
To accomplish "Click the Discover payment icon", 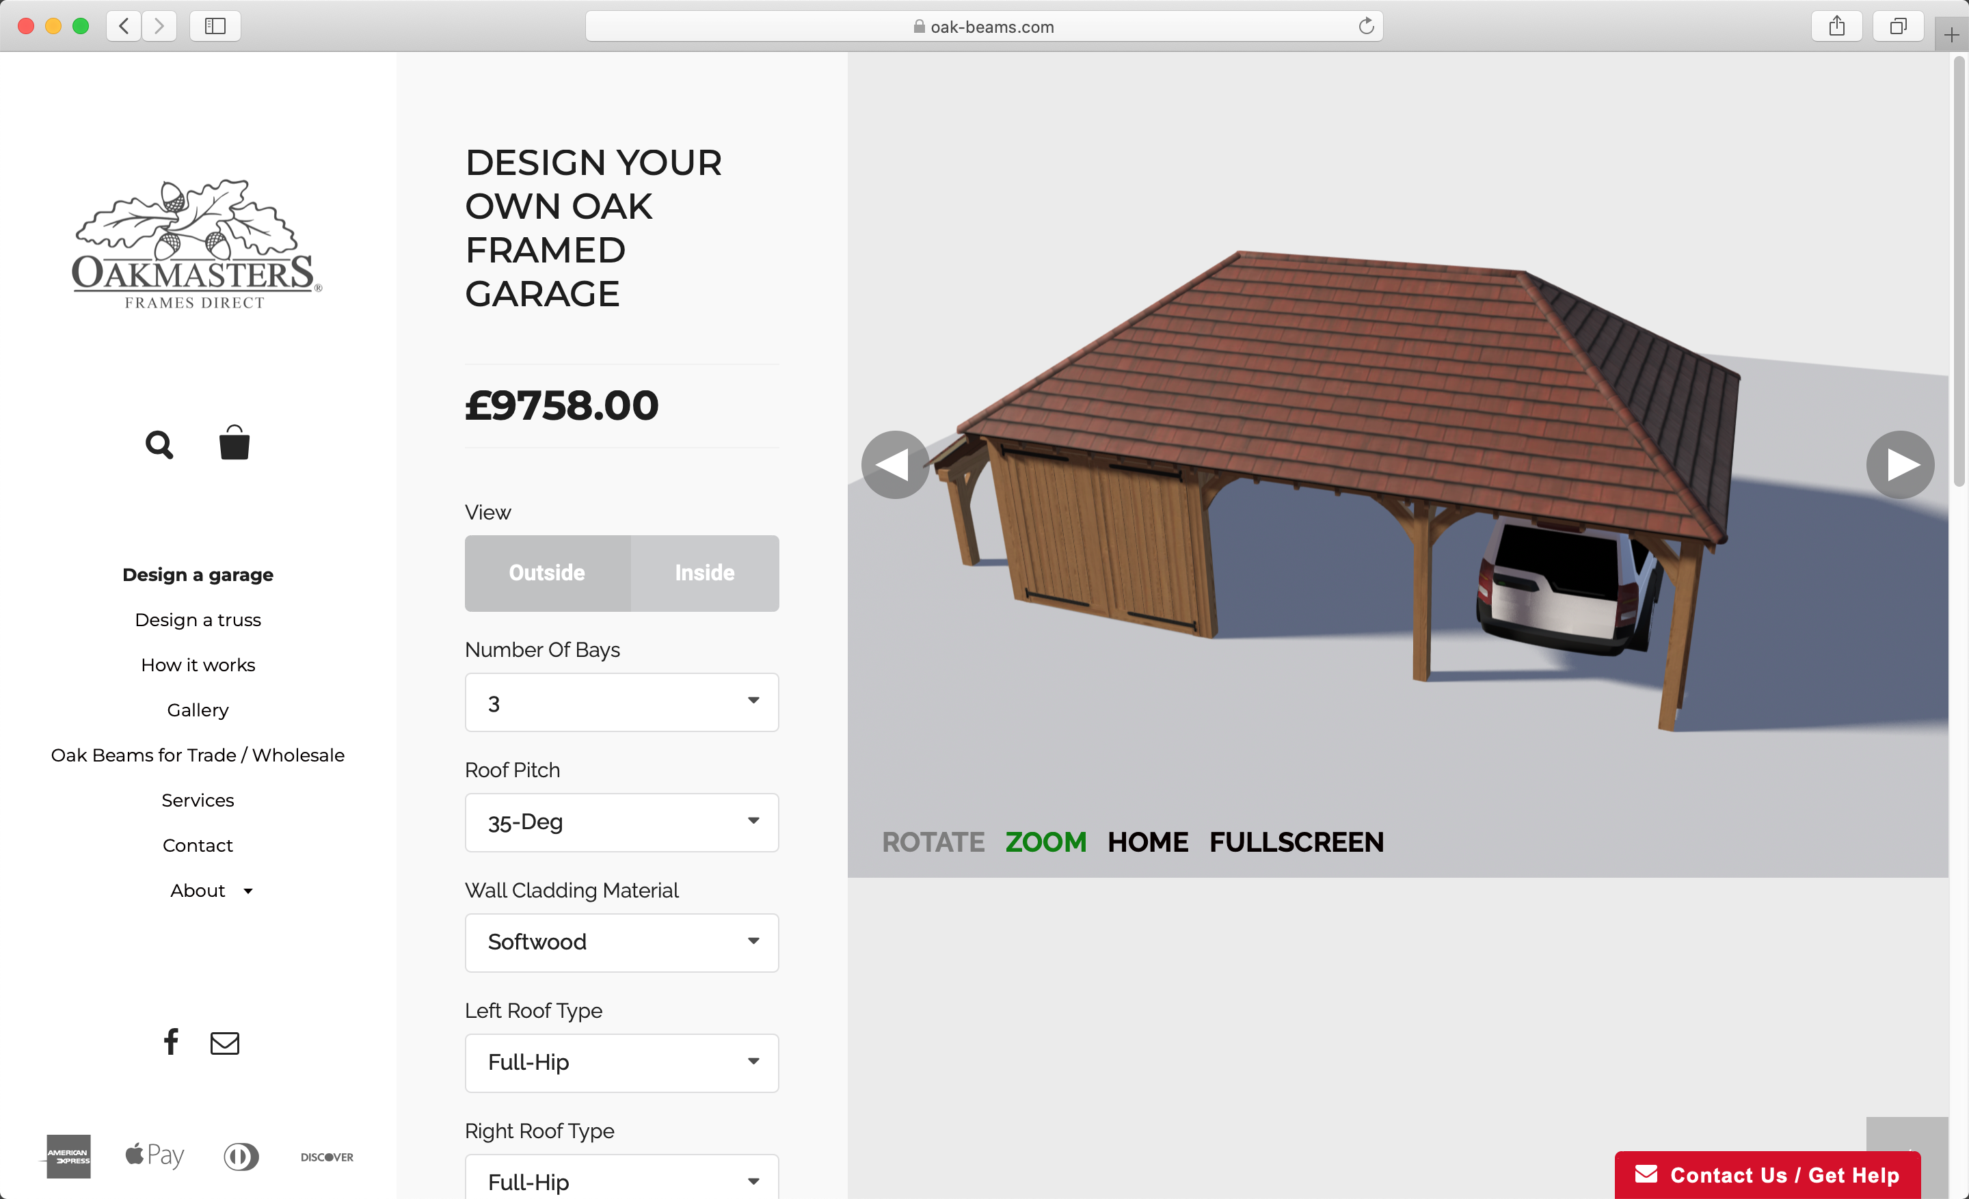I will pos(327,1157).
